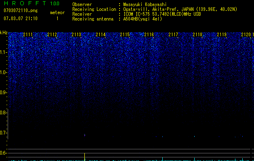Viewport: 254px width, 161px height.
Task: Click the 0.9 kHz frequency tick label
Action: click(x=3, y=93)
